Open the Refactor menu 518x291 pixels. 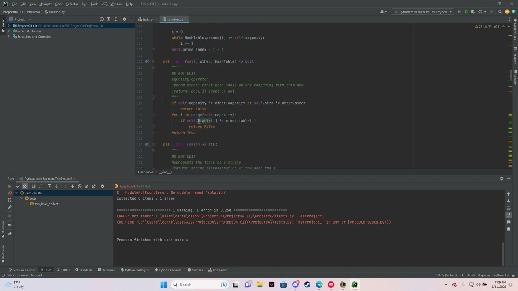point(72,4)
